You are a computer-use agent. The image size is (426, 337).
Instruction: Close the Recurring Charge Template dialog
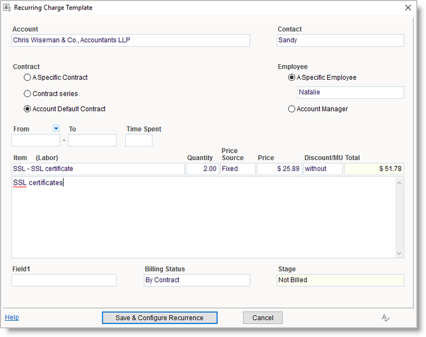407,8
